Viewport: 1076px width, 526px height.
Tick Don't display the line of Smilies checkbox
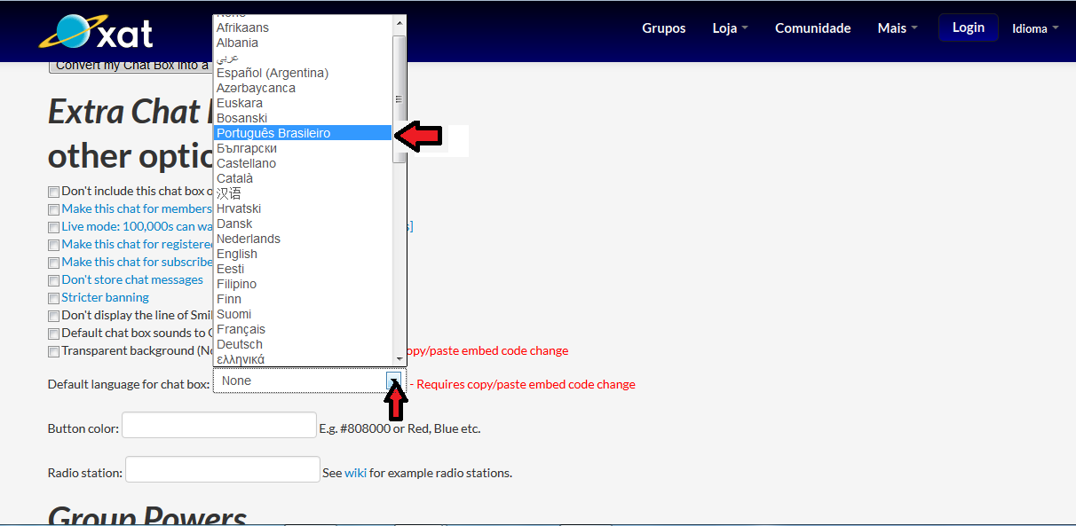[x=54, y=316]
